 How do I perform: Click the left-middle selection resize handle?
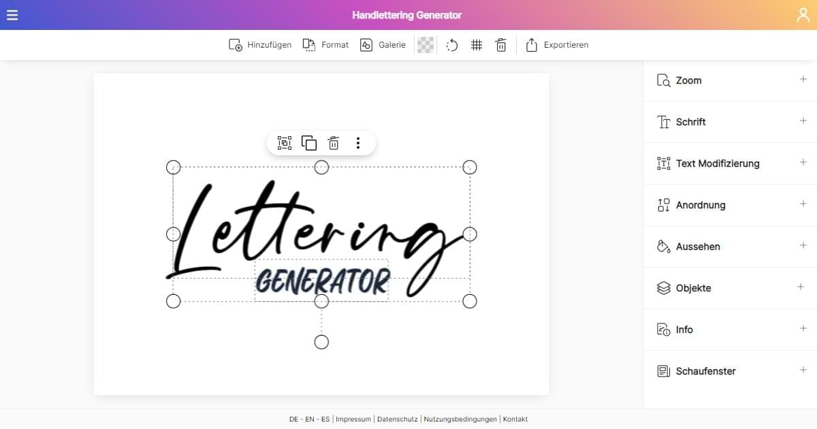click(174, 234)
